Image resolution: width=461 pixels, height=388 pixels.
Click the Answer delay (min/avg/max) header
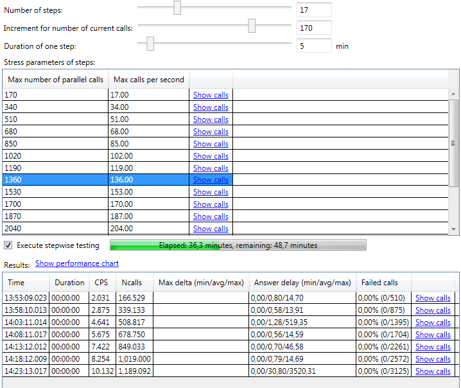(x=302, y=283)
